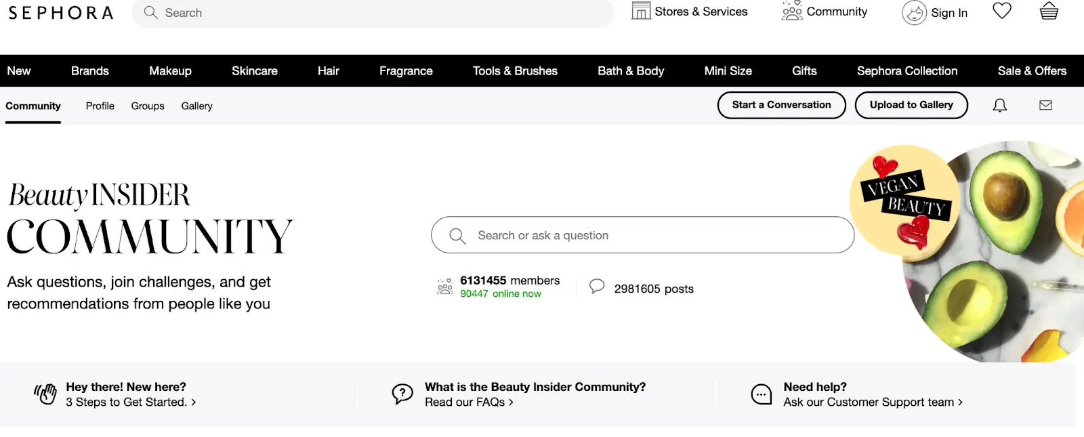Select the Community tab
Viewport: 1084px width, 437px height.
(x=33, y=106)
